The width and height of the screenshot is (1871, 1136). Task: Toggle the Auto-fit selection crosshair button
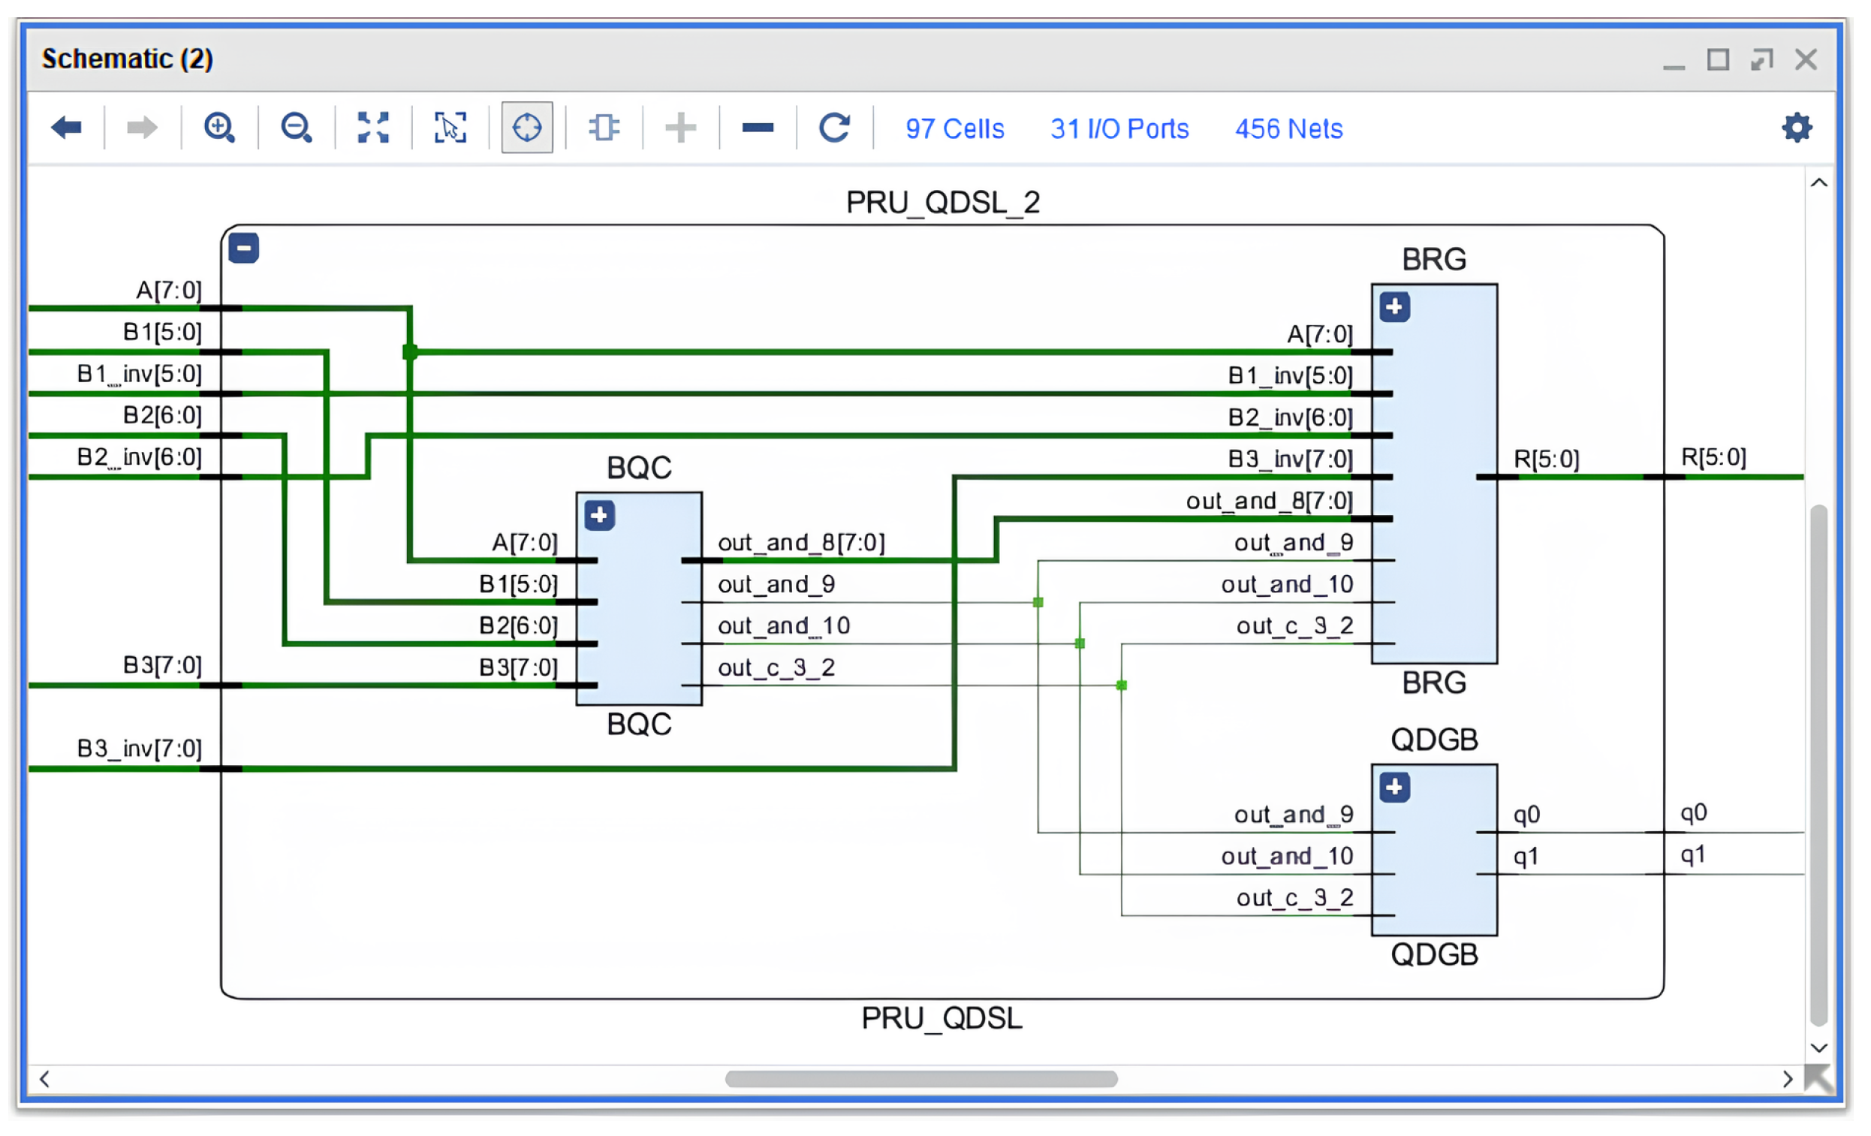click(x=527, y=128)
